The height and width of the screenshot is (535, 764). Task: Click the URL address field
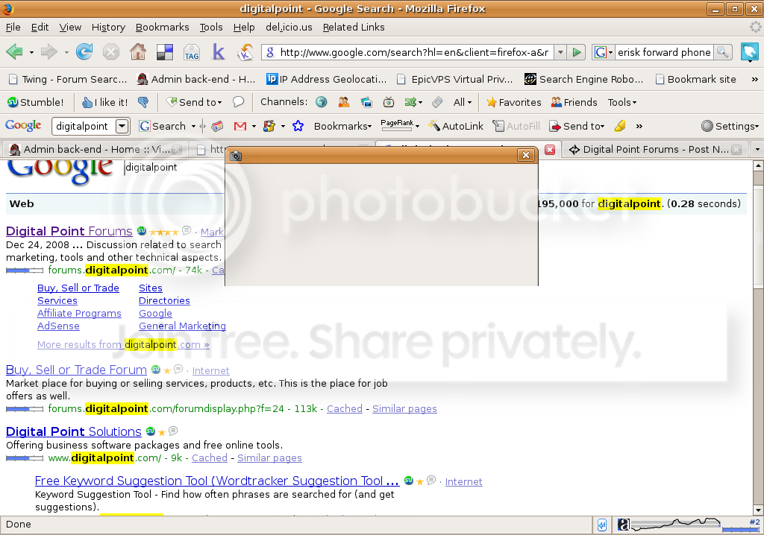pyautogui.click(x=414, y=52)
